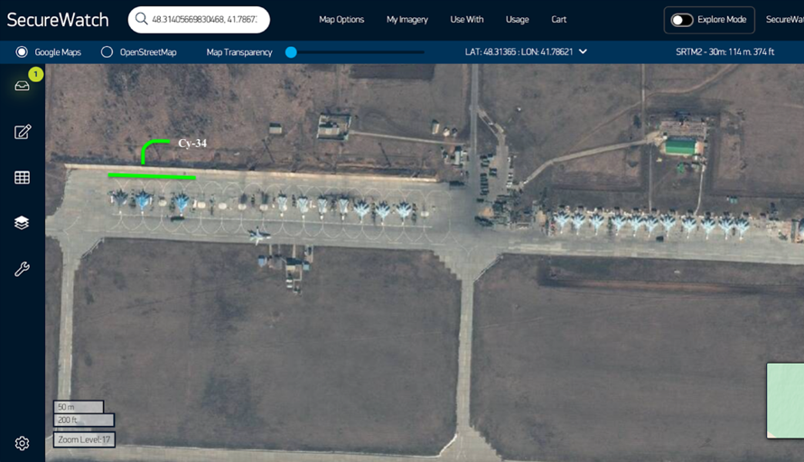The height and width of the screenshot is (462, 804).
Task: Open the layers panel icon
Action: click(x=23, y=223)
